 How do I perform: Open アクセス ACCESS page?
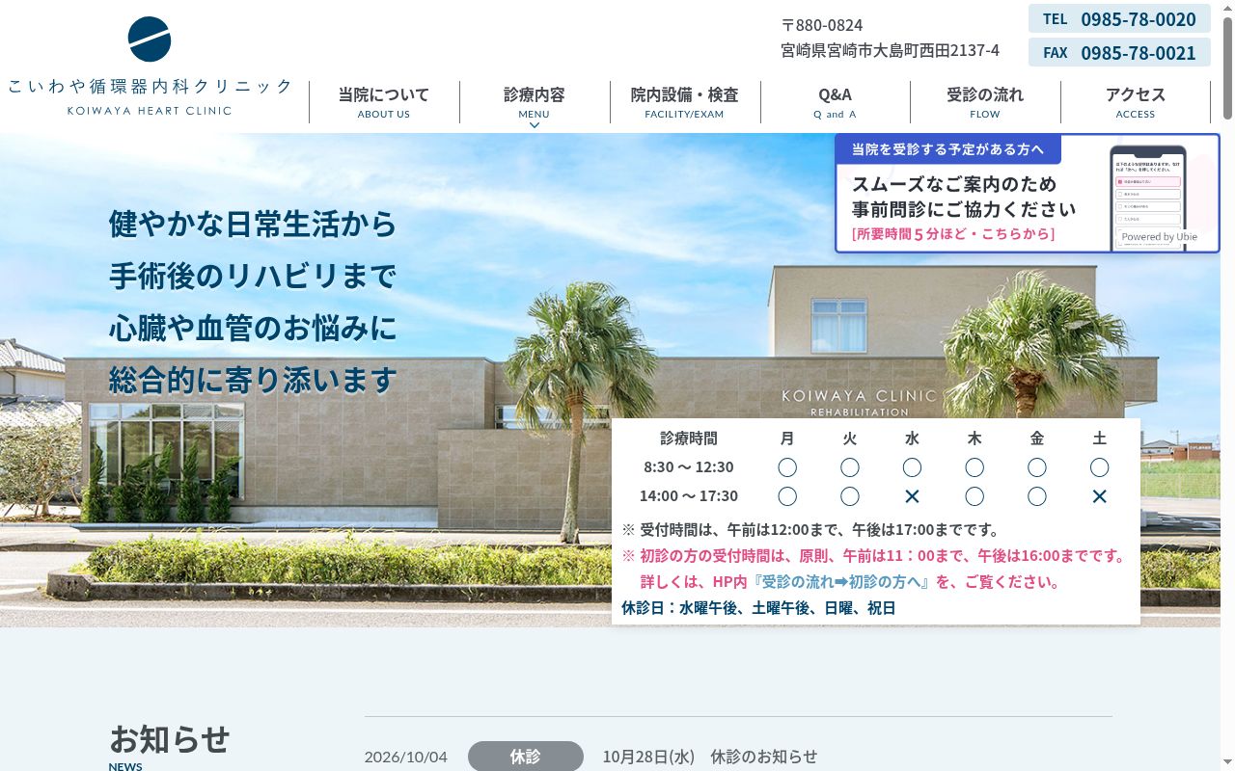[x=1136, y=102]
